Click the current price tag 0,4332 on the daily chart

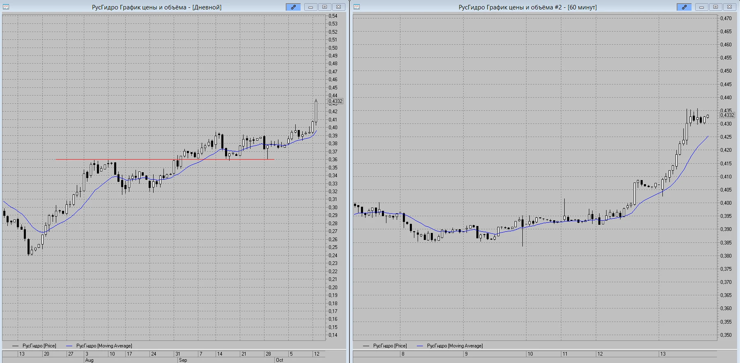336,101
